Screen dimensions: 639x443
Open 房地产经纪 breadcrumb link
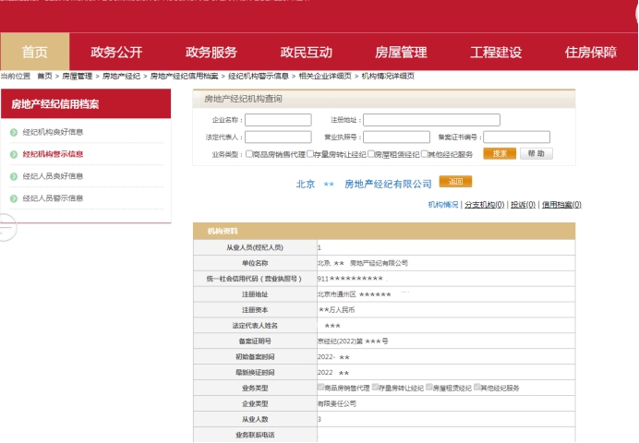coord(121,76)
